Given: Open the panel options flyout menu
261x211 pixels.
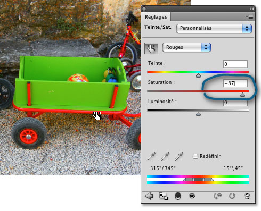Looking at the screenshot, I should 249,17.
